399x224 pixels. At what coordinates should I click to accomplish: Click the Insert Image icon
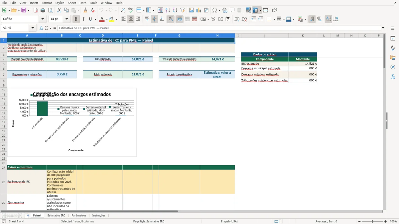[x=192, y=10]
